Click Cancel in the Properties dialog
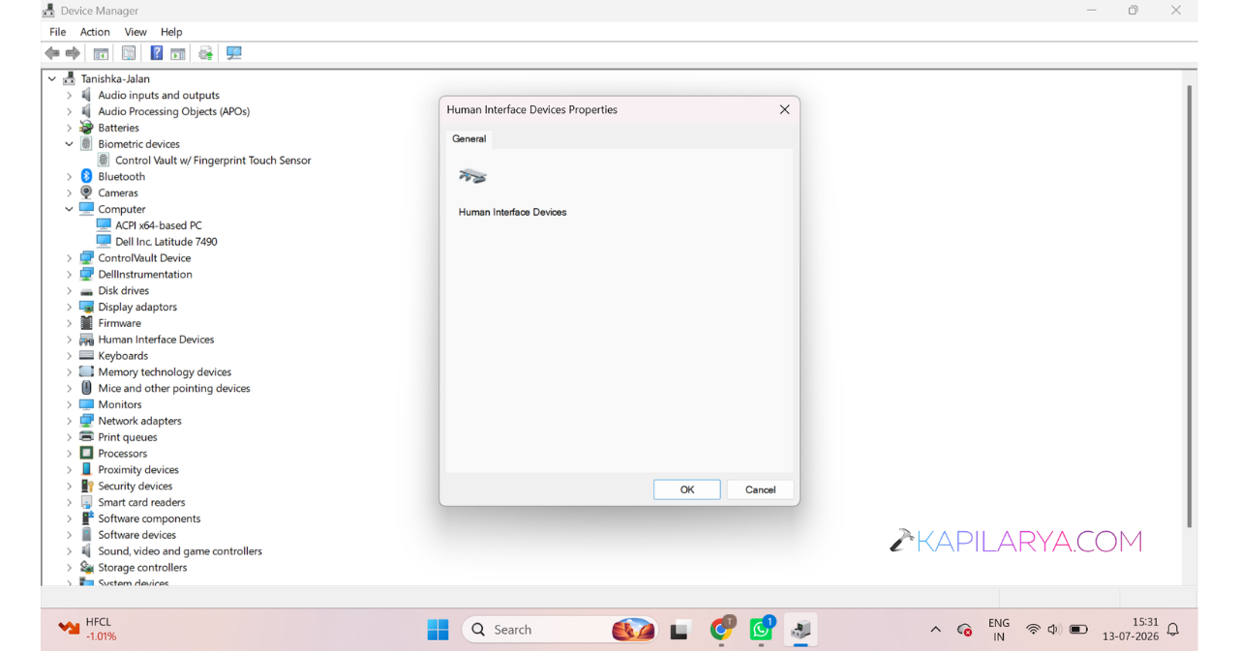This screenshot has height=651, width=1239. click(761, 489)
